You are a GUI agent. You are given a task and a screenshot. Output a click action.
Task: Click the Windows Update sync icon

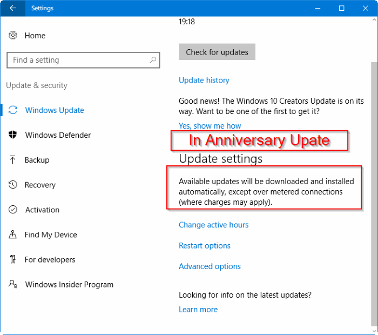tap(13, 110)
